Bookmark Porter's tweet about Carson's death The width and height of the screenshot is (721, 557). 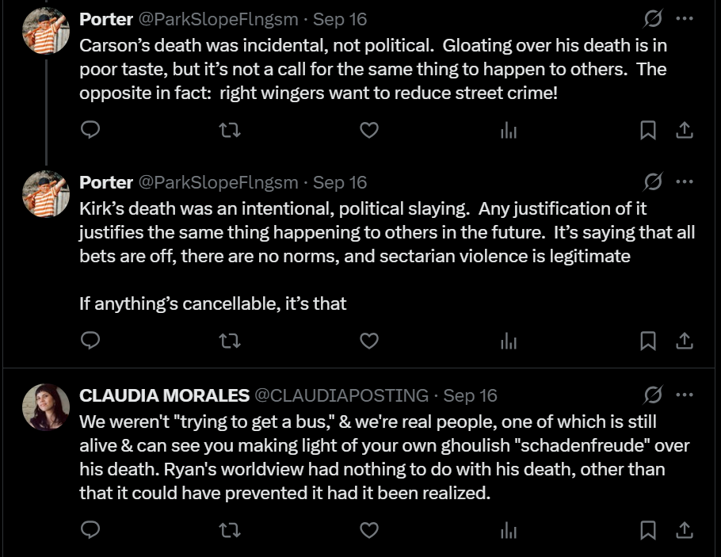pos(647,130)
